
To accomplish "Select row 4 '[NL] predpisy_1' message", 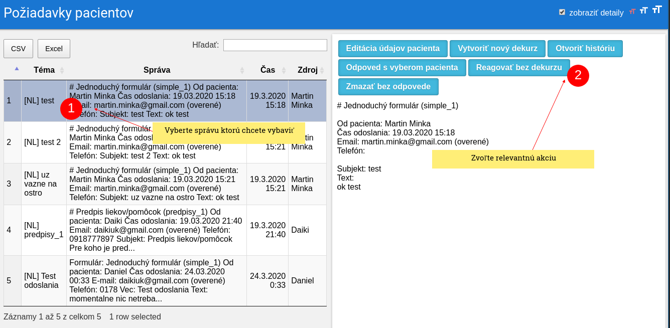I will click(x=156, y=230).
